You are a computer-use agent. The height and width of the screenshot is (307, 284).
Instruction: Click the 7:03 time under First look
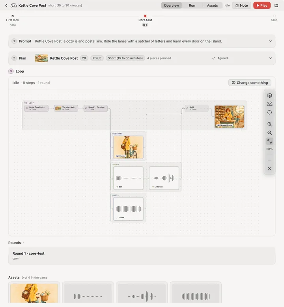click(x=13, y=25)
